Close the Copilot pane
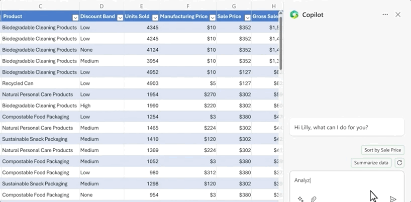Viewport: 411px width, 202px height. 398,15
